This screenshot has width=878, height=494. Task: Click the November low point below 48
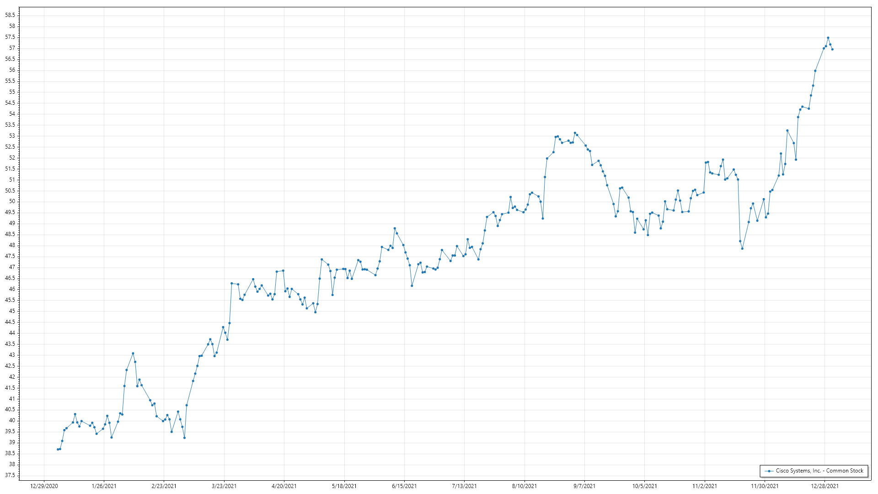(x=742, y=248)
